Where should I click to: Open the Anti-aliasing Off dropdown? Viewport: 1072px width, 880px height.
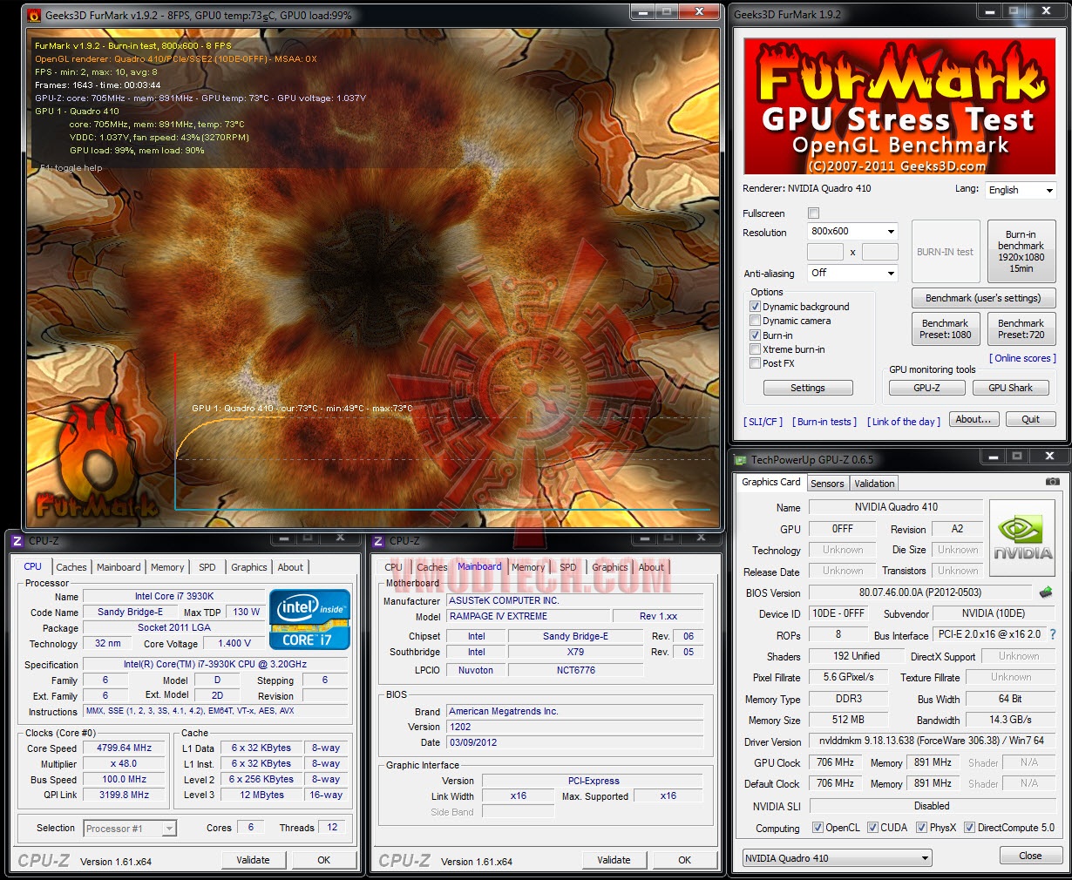[x=851, y=273]
